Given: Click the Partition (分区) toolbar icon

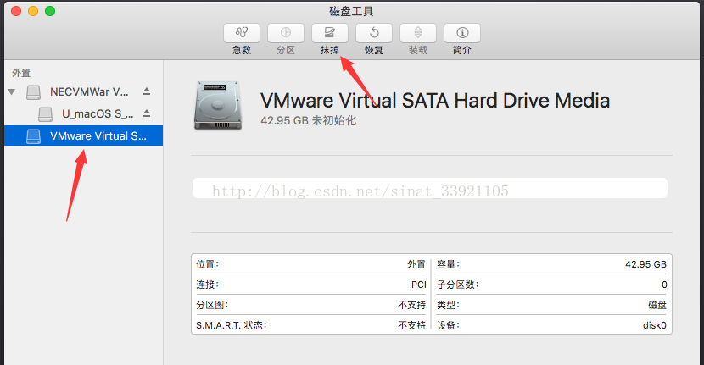Looking at the screenshot, I should click(286, 33).
